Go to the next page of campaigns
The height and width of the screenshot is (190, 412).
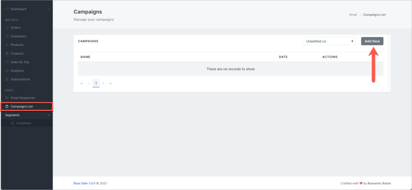(x=103, y=83)
